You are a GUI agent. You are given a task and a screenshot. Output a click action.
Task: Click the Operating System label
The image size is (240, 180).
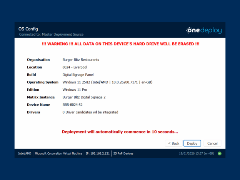(43, 82)
